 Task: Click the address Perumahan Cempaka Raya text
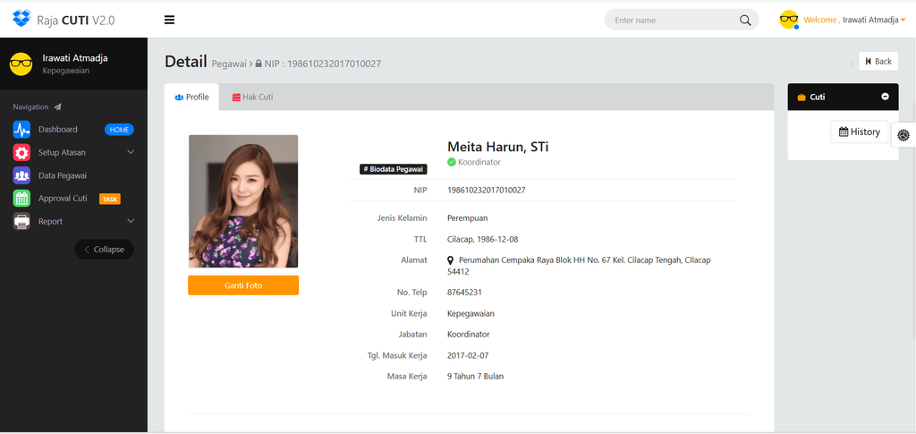tap(579, 266)
